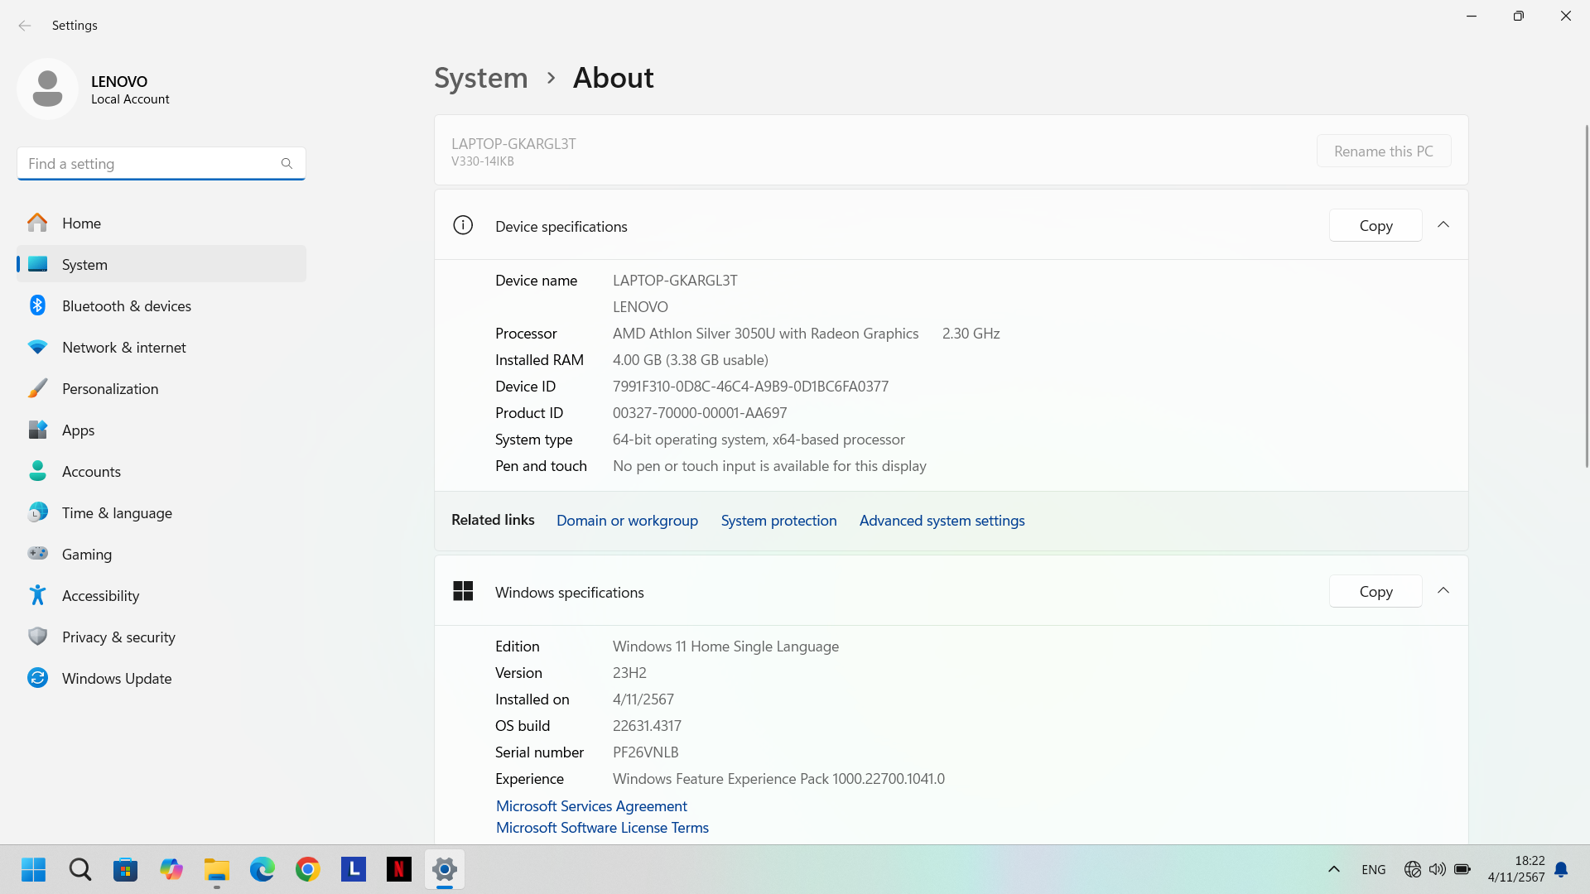Screen dimensions: 1590x894
Task: Click the Find a setting search box
Action: (161, 164)
